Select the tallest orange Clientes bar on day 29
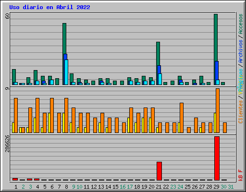Image resolution: width=246 pixels, height=192 pixels. click(218, 110)
